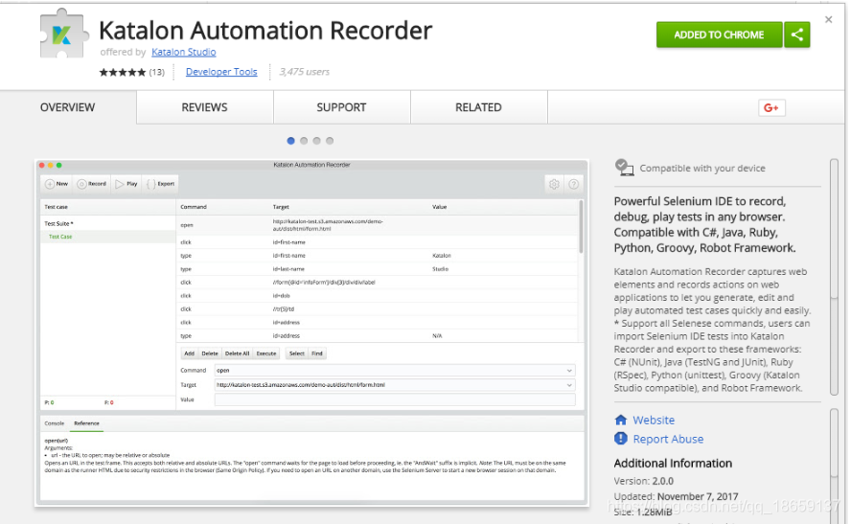Click the Website link

pos(654,420)
